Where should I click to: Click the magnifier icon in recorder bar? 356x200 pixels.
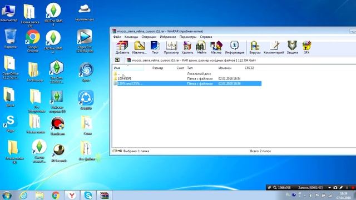[275, 188]
